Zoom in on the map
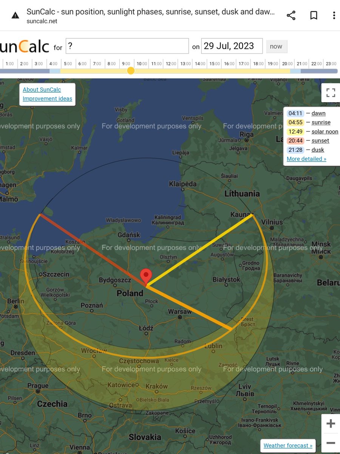The height and width of the screenshot is (454, 340). pos(331,423)
